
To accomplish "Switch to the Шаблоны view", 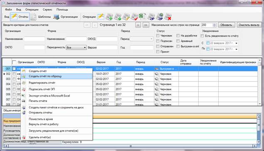I will pos(41,17).
